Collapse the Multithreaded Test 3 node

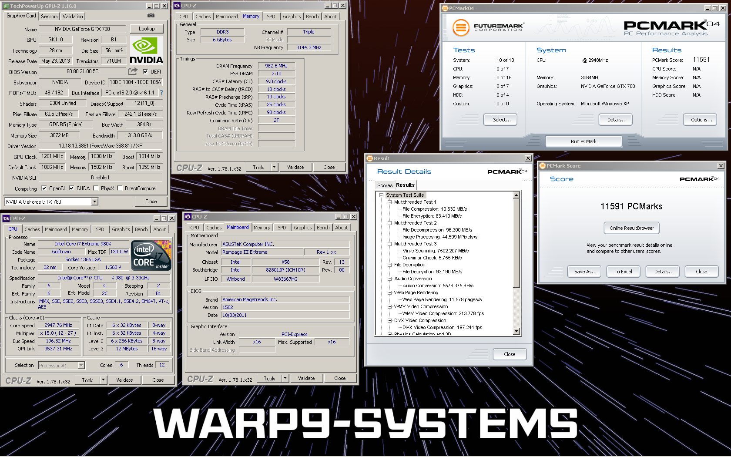[390, 244]
